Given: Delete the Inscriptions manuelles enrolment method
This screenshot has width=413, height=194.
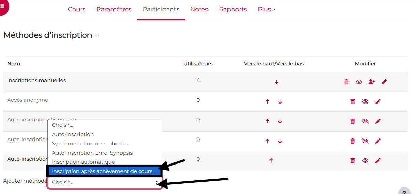Looking at the screenshot, I should tap(346, 82).
